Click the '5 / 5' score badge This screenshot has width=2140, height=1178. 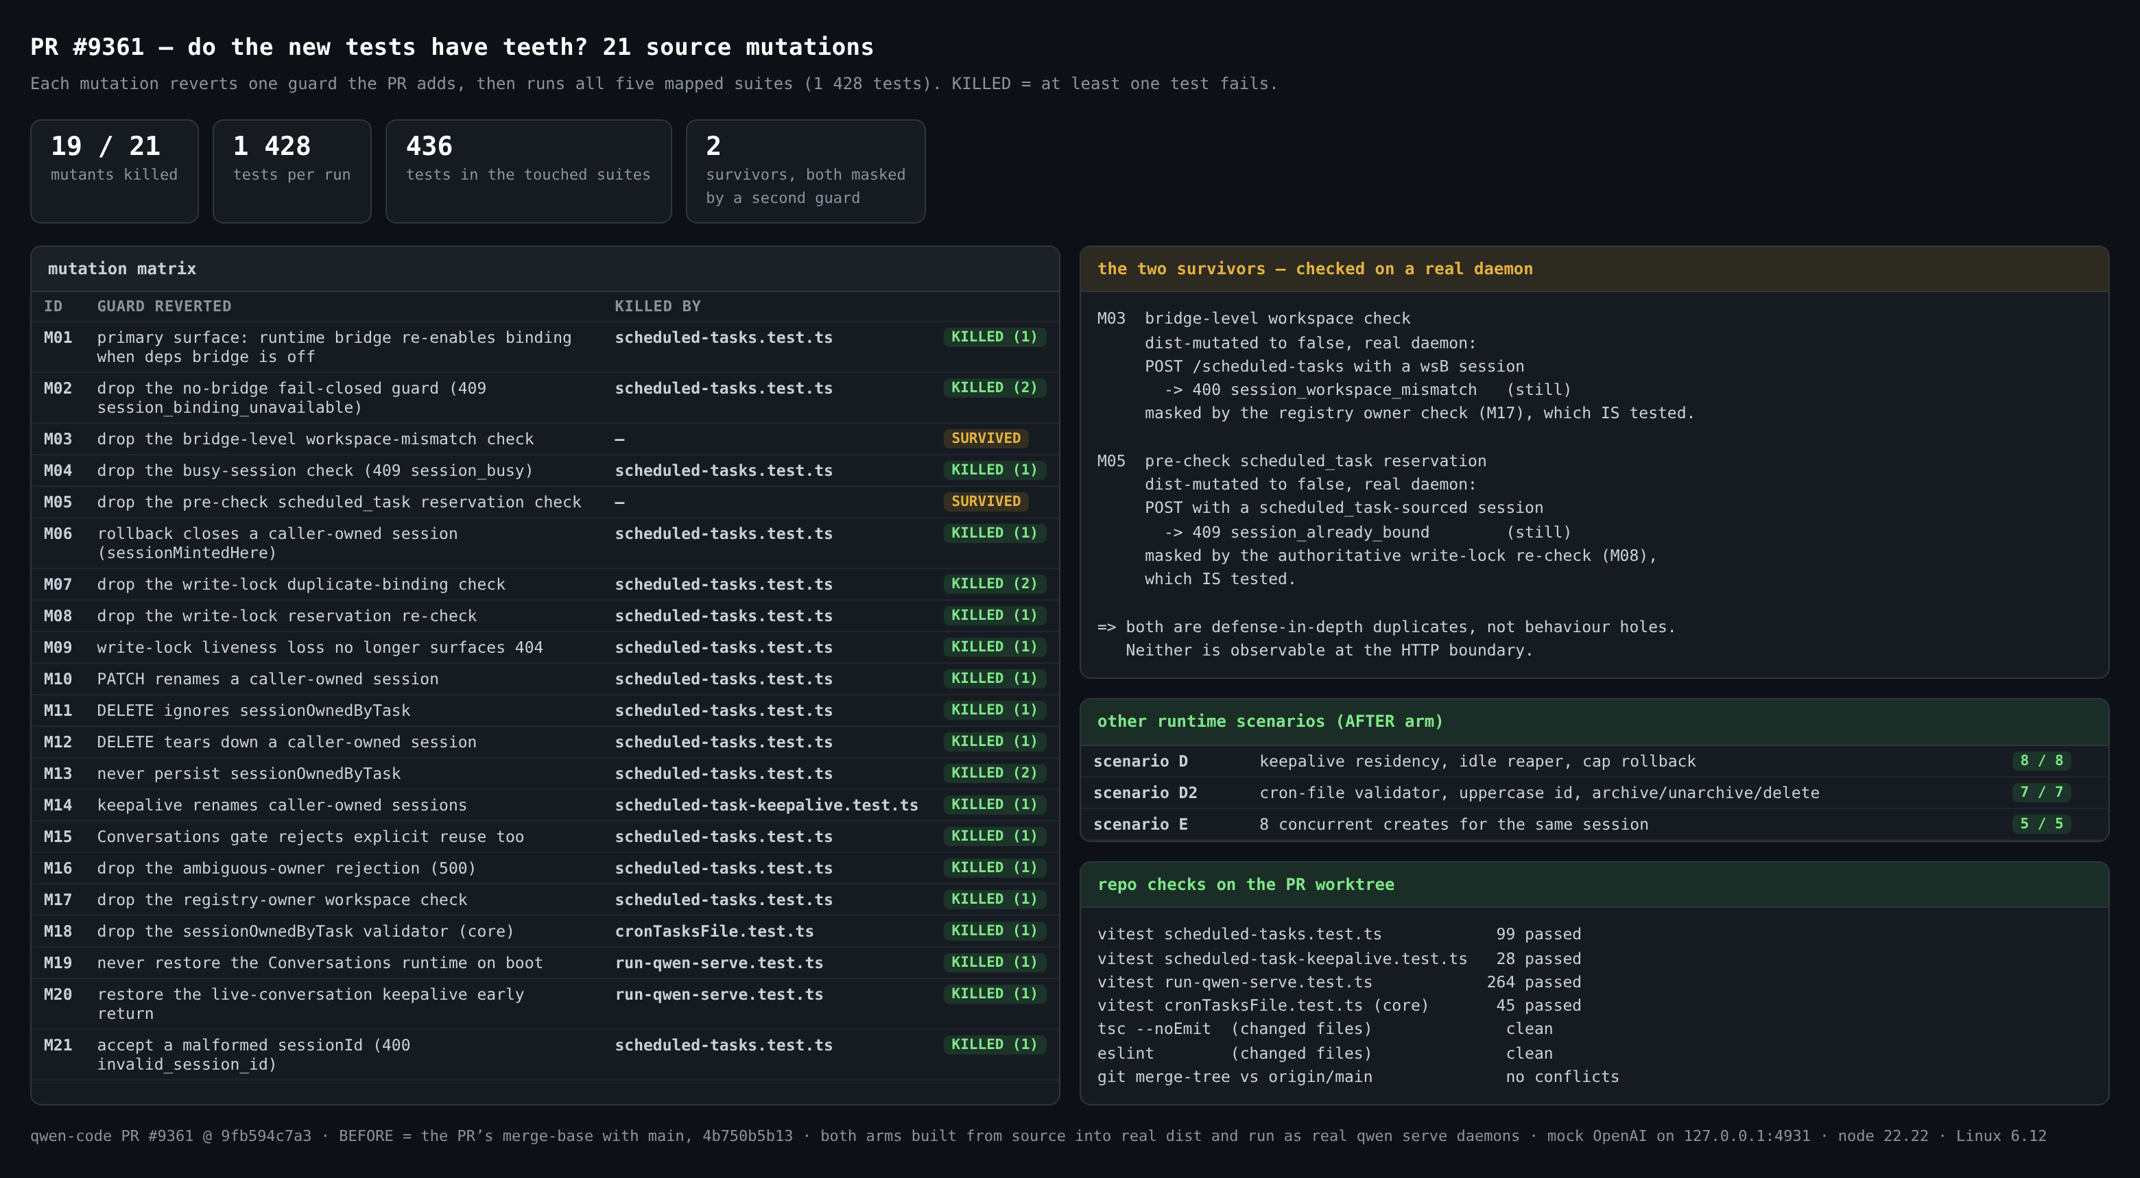[x=2041, y=824]
